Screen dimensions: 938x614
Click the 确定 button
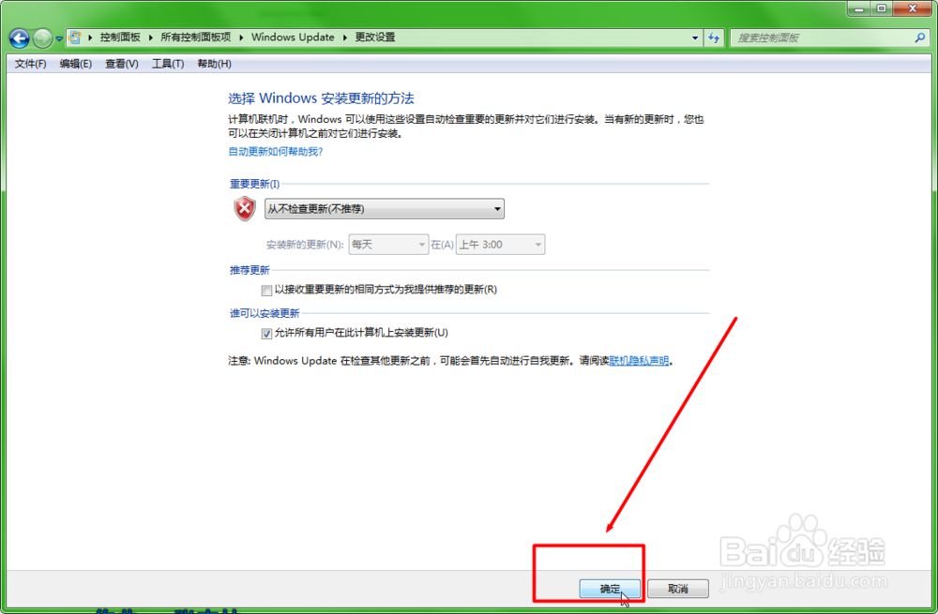coord(610,588)
